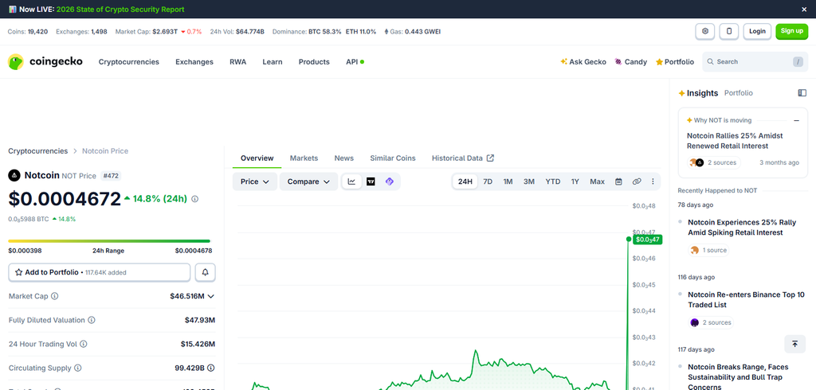This screenshot has width=816, height=390.
Task: Collapse the Why NOT is moving card
Action: coord(796,121)
